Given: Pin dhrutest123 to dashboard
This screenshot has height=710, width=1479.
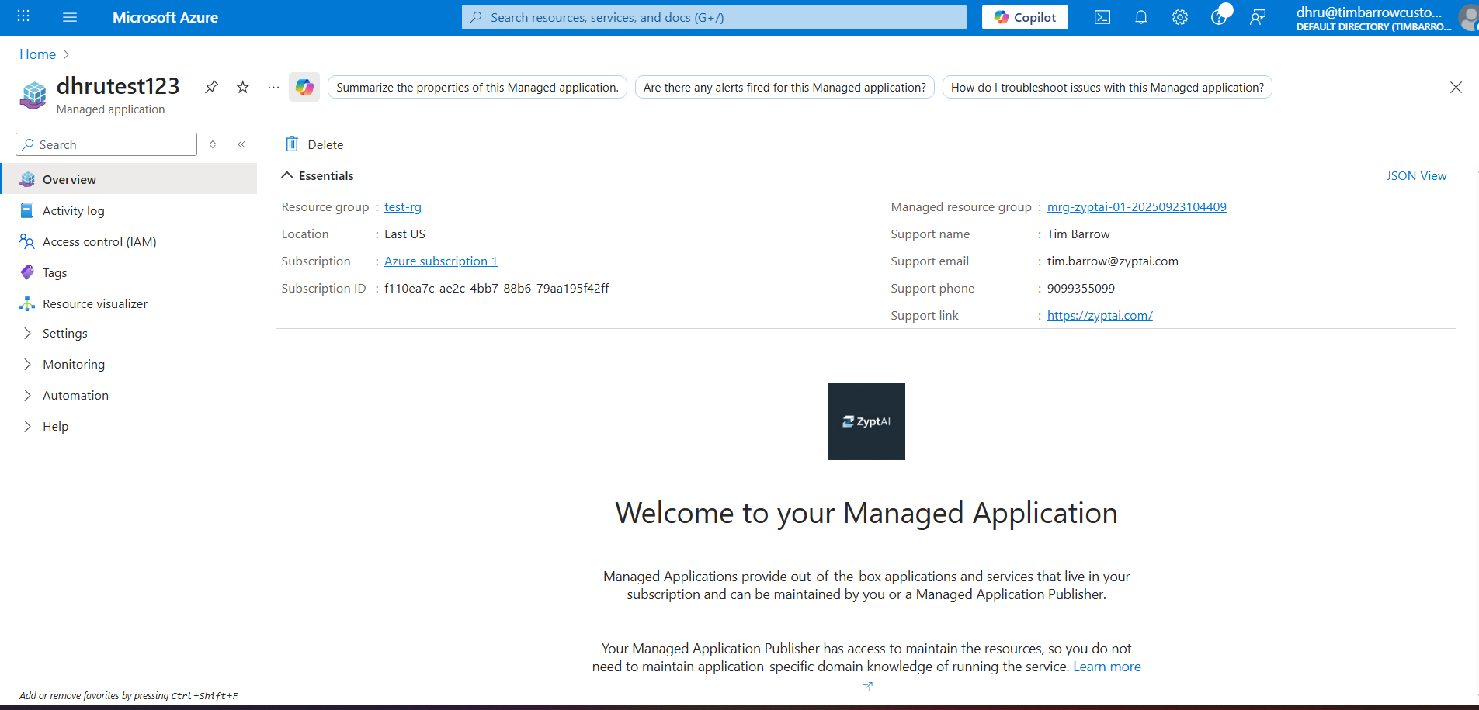Looking at the screenshot, I should [211, 87].
